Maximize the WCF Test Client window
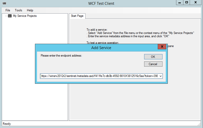Screen dimensions: 203x128 click(187, 3)
